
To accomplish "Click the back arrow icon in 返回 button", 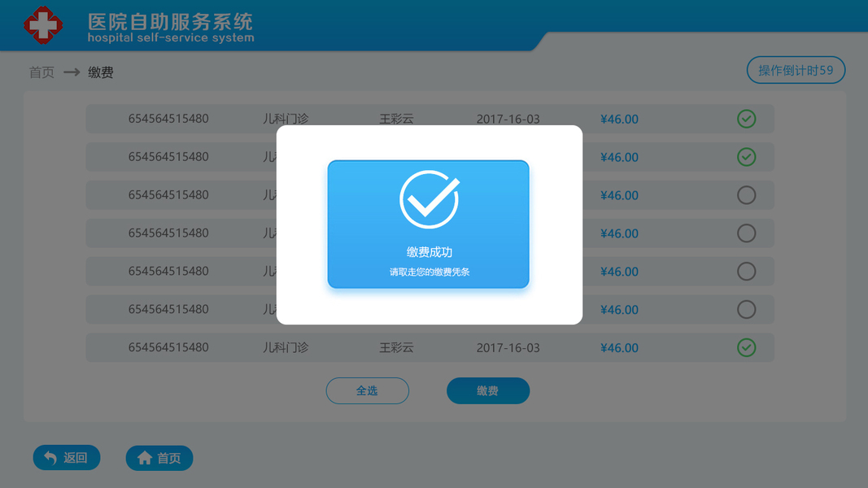I will coord(50,458).
